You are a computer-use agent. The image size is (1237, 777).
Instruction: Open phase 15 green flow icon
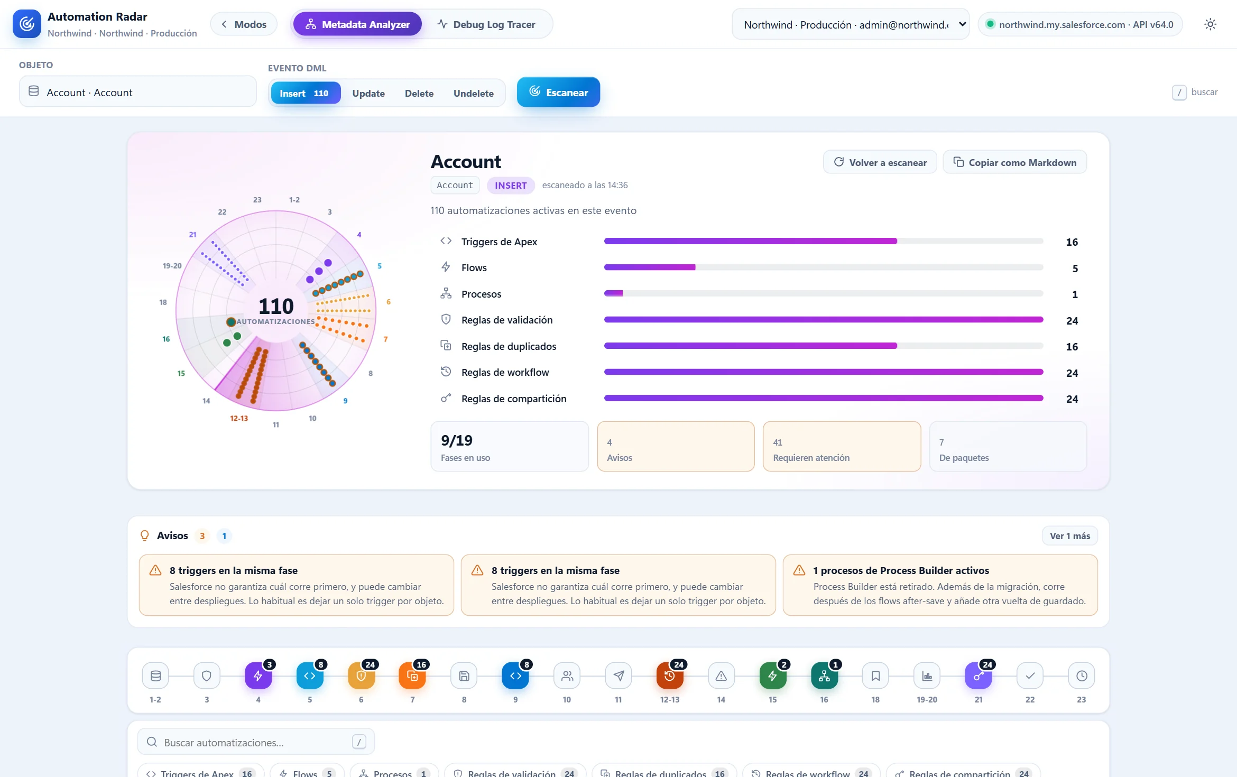[773, 676]
